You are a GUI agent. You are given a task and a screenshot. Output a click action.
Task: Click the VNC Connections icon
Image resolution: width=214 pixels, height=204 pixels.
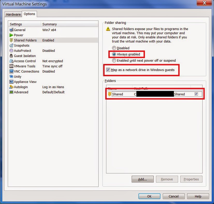[x=11, y=71]
